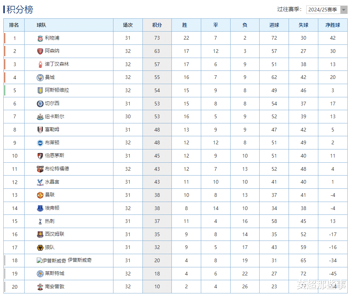Click the Wolves club crest icon
This screenshot has height=296, width=351.
point(40,248)
